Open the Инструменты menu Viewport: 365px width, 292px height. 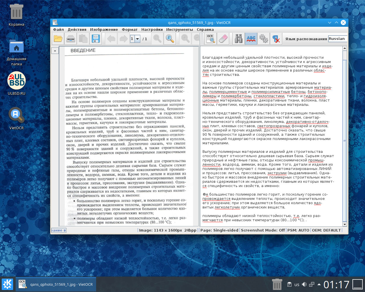click(179, 29)
